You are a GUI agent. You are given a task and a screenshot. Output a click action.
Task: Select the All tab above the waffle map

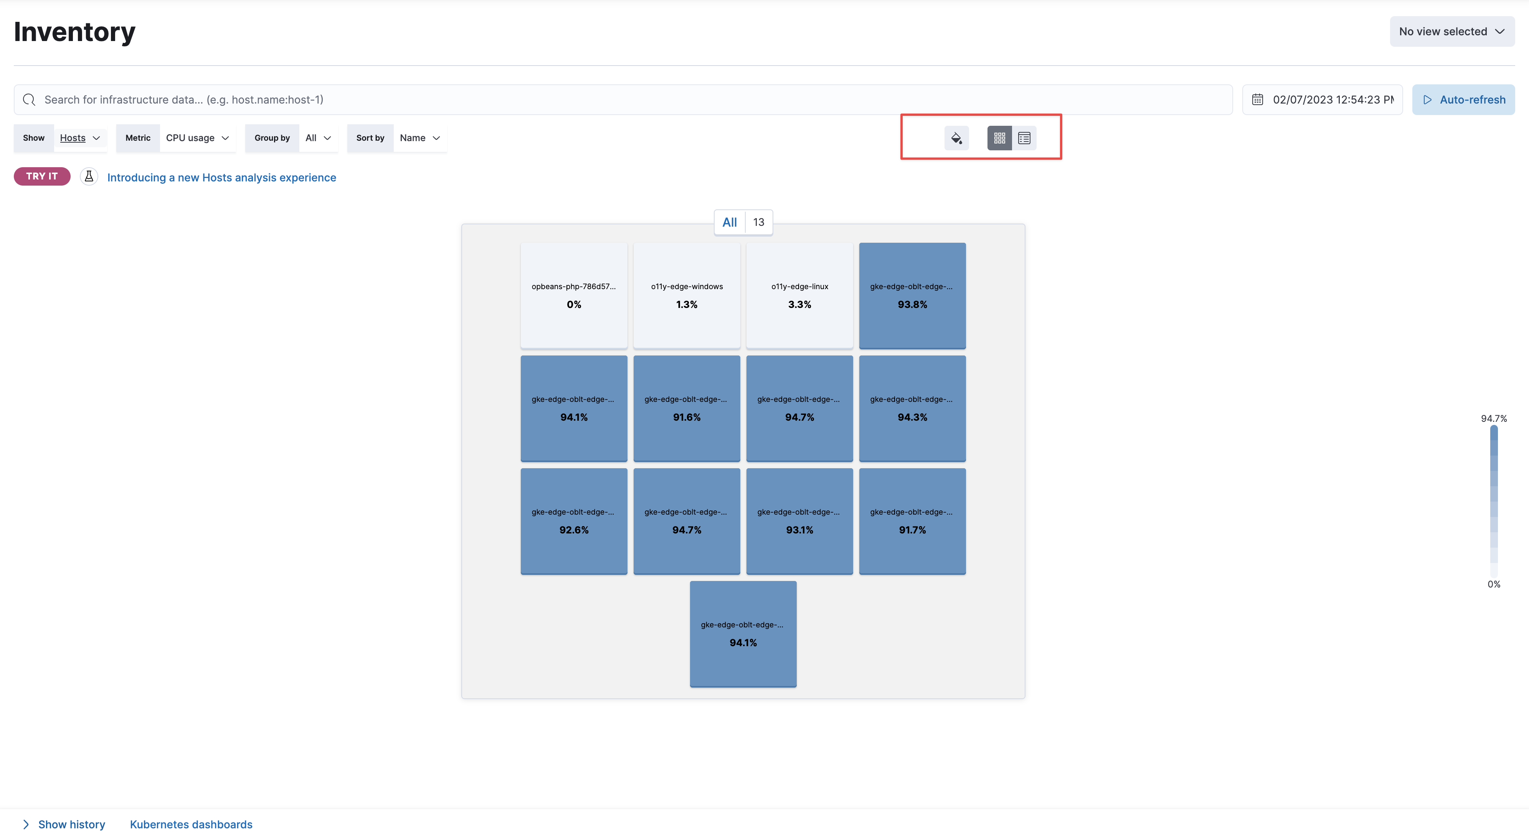(x=729, y=222)
